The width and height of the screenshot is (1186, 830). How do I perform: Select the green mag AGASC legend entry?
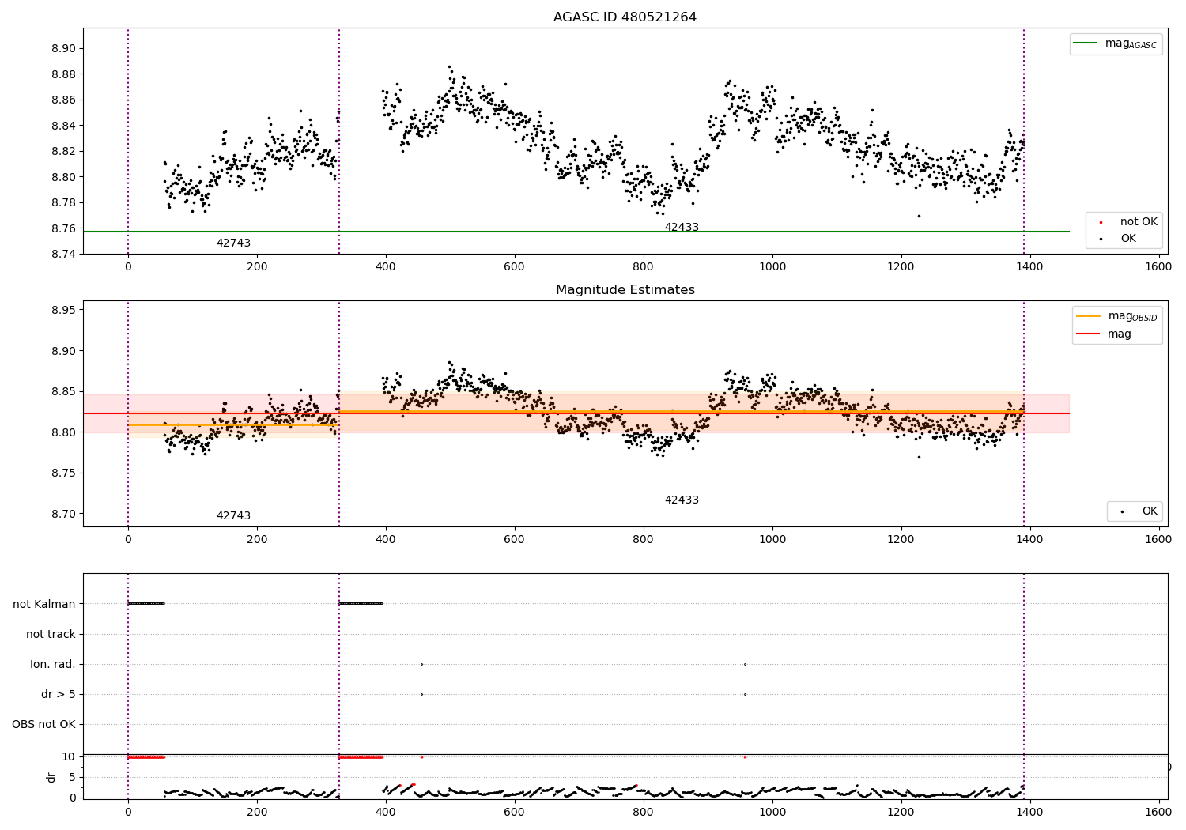[x=1116, y=43]
